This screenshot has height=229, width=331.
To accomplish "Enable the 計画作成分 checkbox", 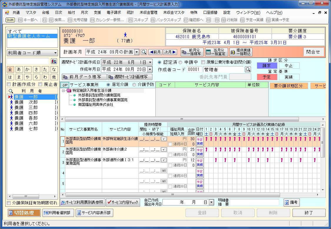I will click(x=9, y=84).
